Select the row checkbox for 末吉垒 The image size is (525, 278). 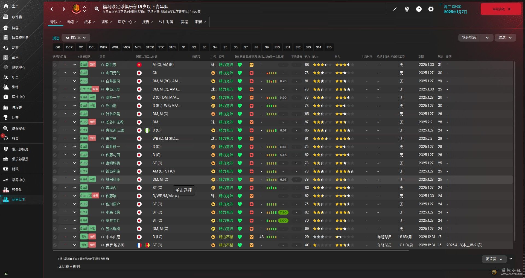[55, 139]
